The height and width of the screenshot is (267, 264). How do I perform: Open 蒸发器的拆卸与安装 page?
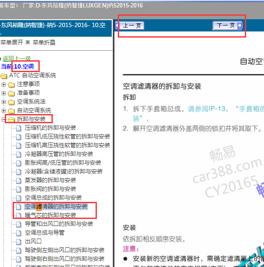50,180
